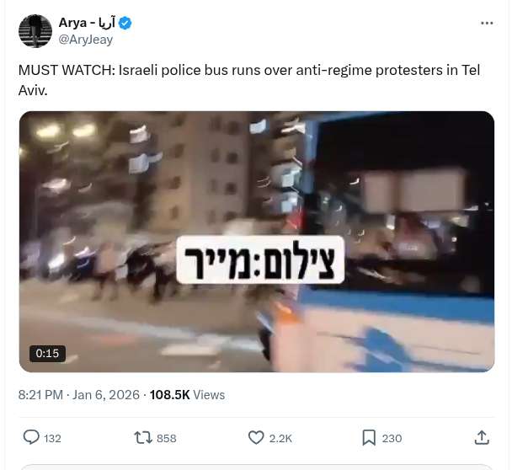The height and width of the screenshot is (470, 512).
Task: Open the reply speech bubble icon
Action: coord(31,438)
